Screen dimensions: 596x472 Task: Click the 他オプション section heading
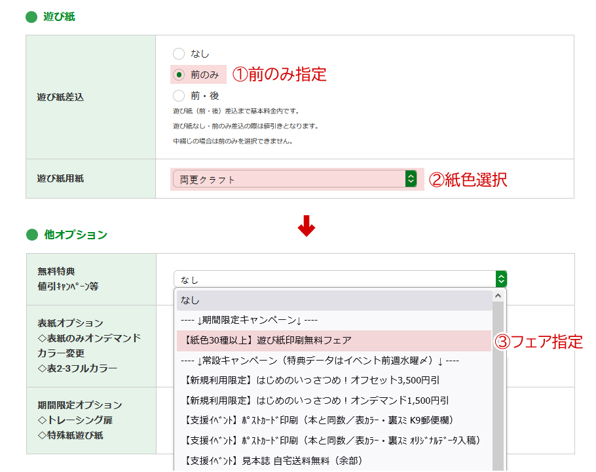[75, 235]
